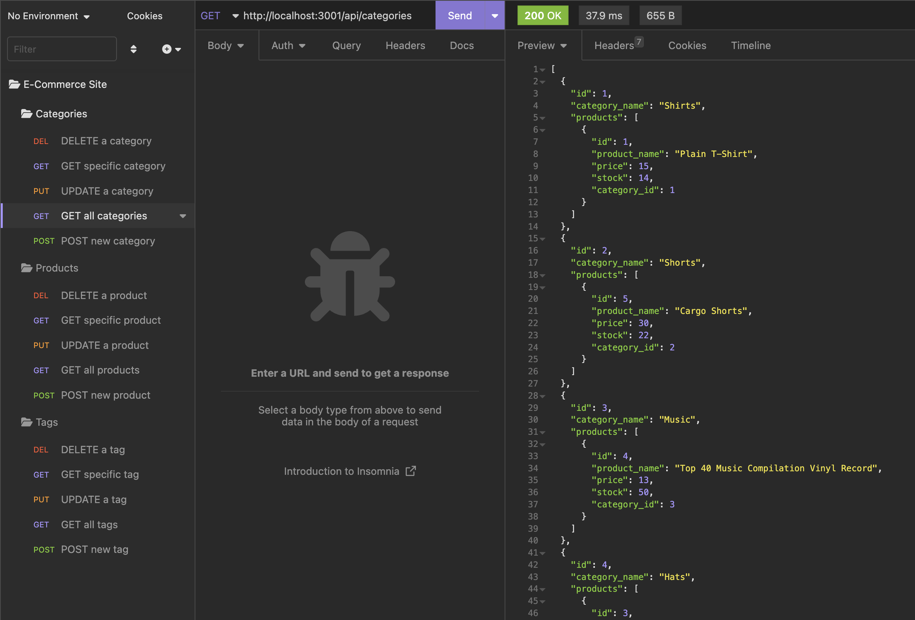Switch to the Query tab
Screen dimensions: 915x620
[x=346, y=45]
